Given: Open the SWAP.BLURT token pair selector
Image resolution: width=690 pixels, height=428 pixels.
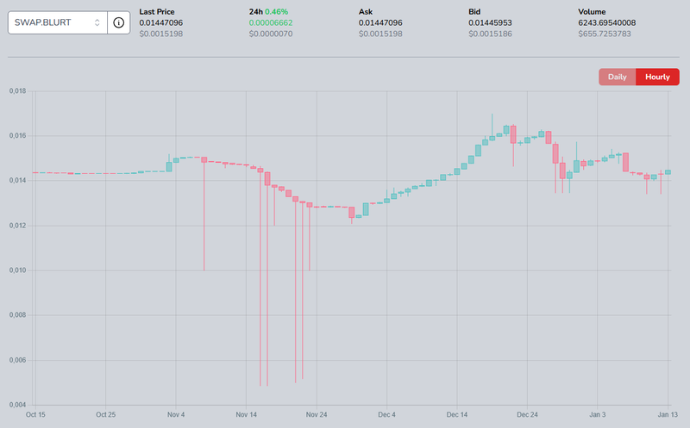Looking at the screenshot, I should pyautogui.click(x=52, y=22).
